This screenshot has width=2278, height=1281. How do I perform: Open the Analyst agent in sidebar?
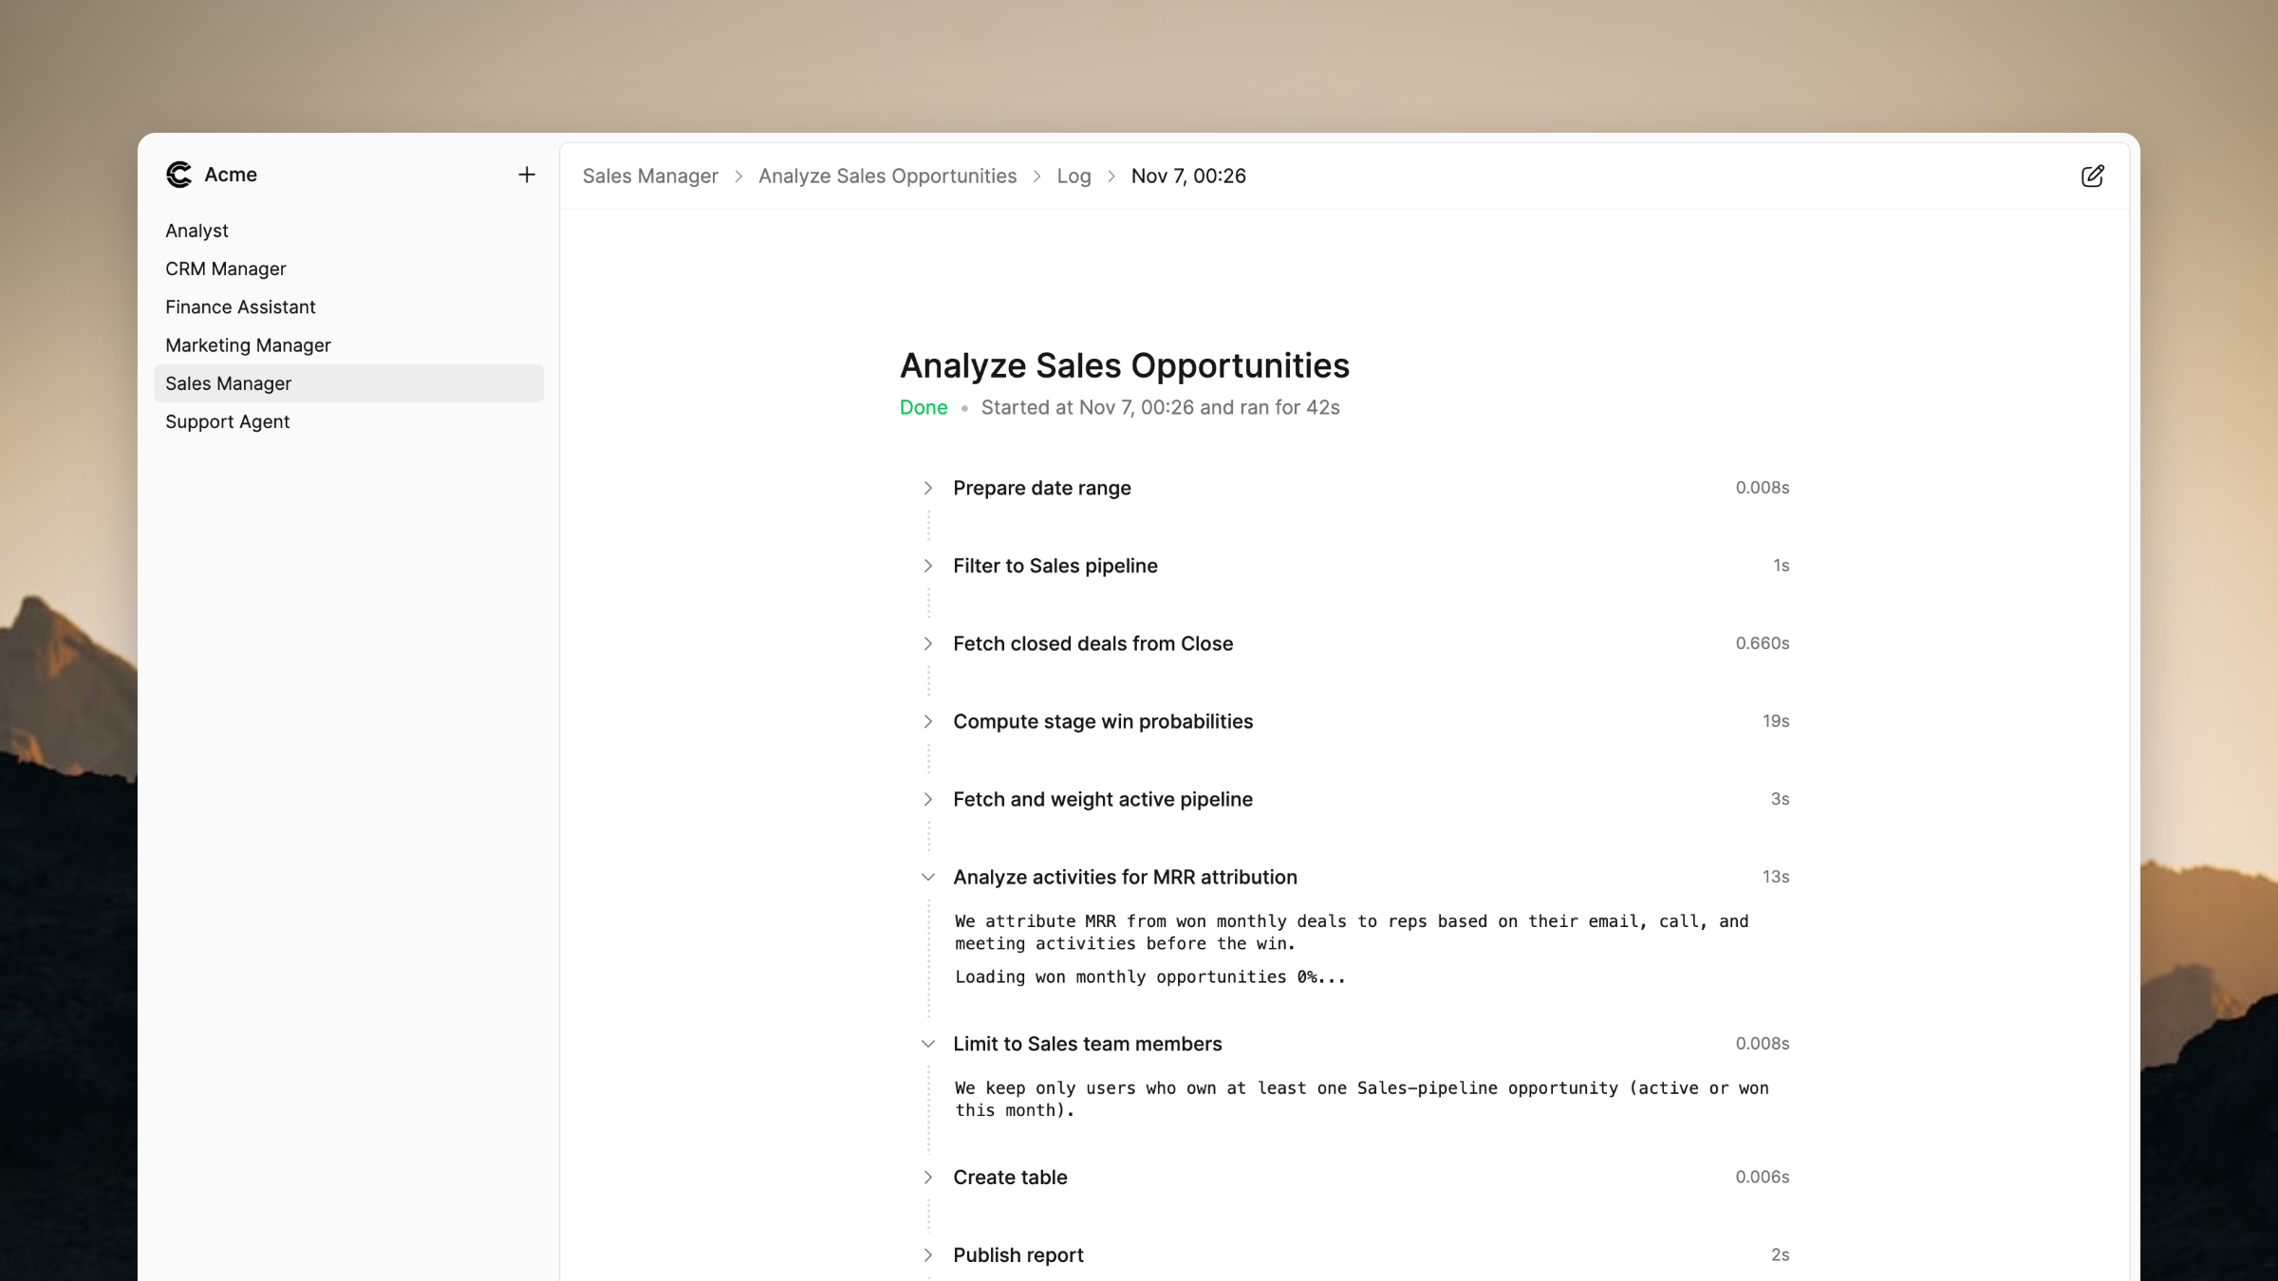click(196, 231)
